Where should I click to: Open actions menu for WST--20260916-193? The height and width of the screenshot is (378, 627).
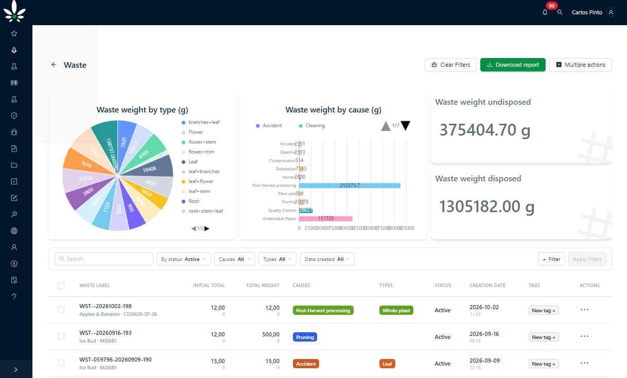click(584, 336)
